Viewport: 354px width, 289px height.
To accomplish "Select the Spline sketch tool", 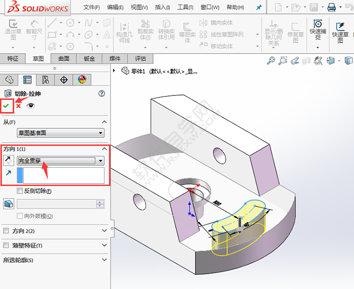I will 88,23.
